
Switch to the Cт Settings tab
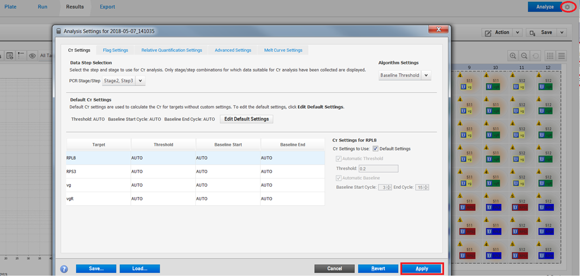click(x=79, y=50)
